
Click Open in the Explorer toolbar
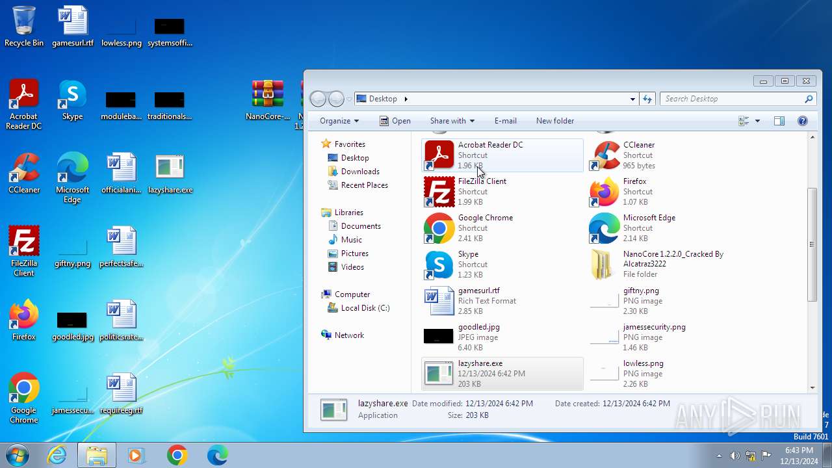click(x=395, y=121)
